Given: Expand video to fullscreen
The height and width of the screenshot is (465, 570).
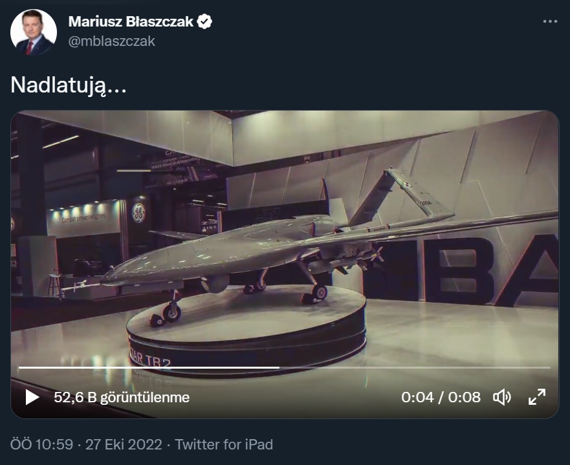Looking at the screenshot, I should tap(537, 397).
